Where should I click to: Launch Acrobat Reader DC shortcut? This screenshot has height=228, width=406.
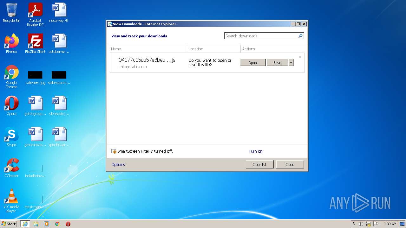[35, 15]
